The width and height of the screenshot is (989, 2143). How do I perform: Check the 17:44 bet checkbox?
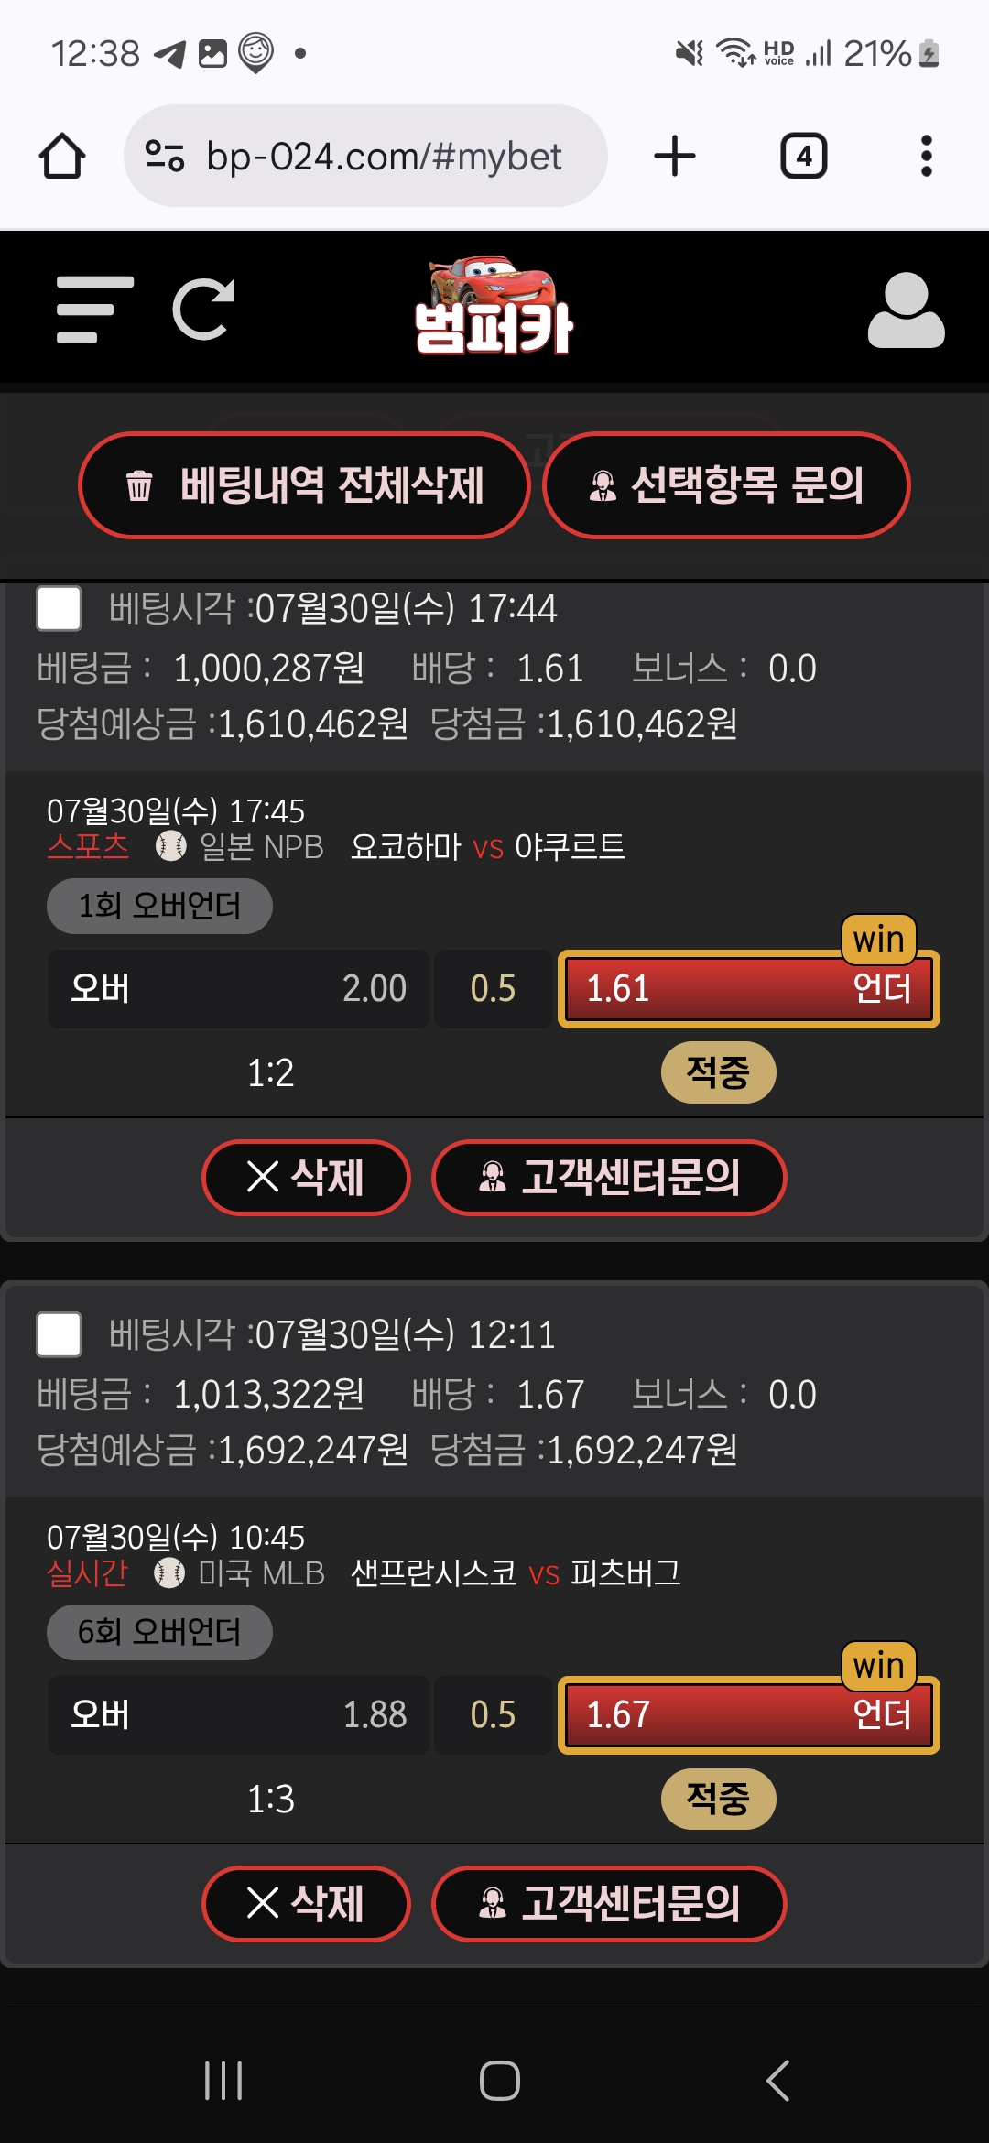pyautogui.click(x=59, y=608)
